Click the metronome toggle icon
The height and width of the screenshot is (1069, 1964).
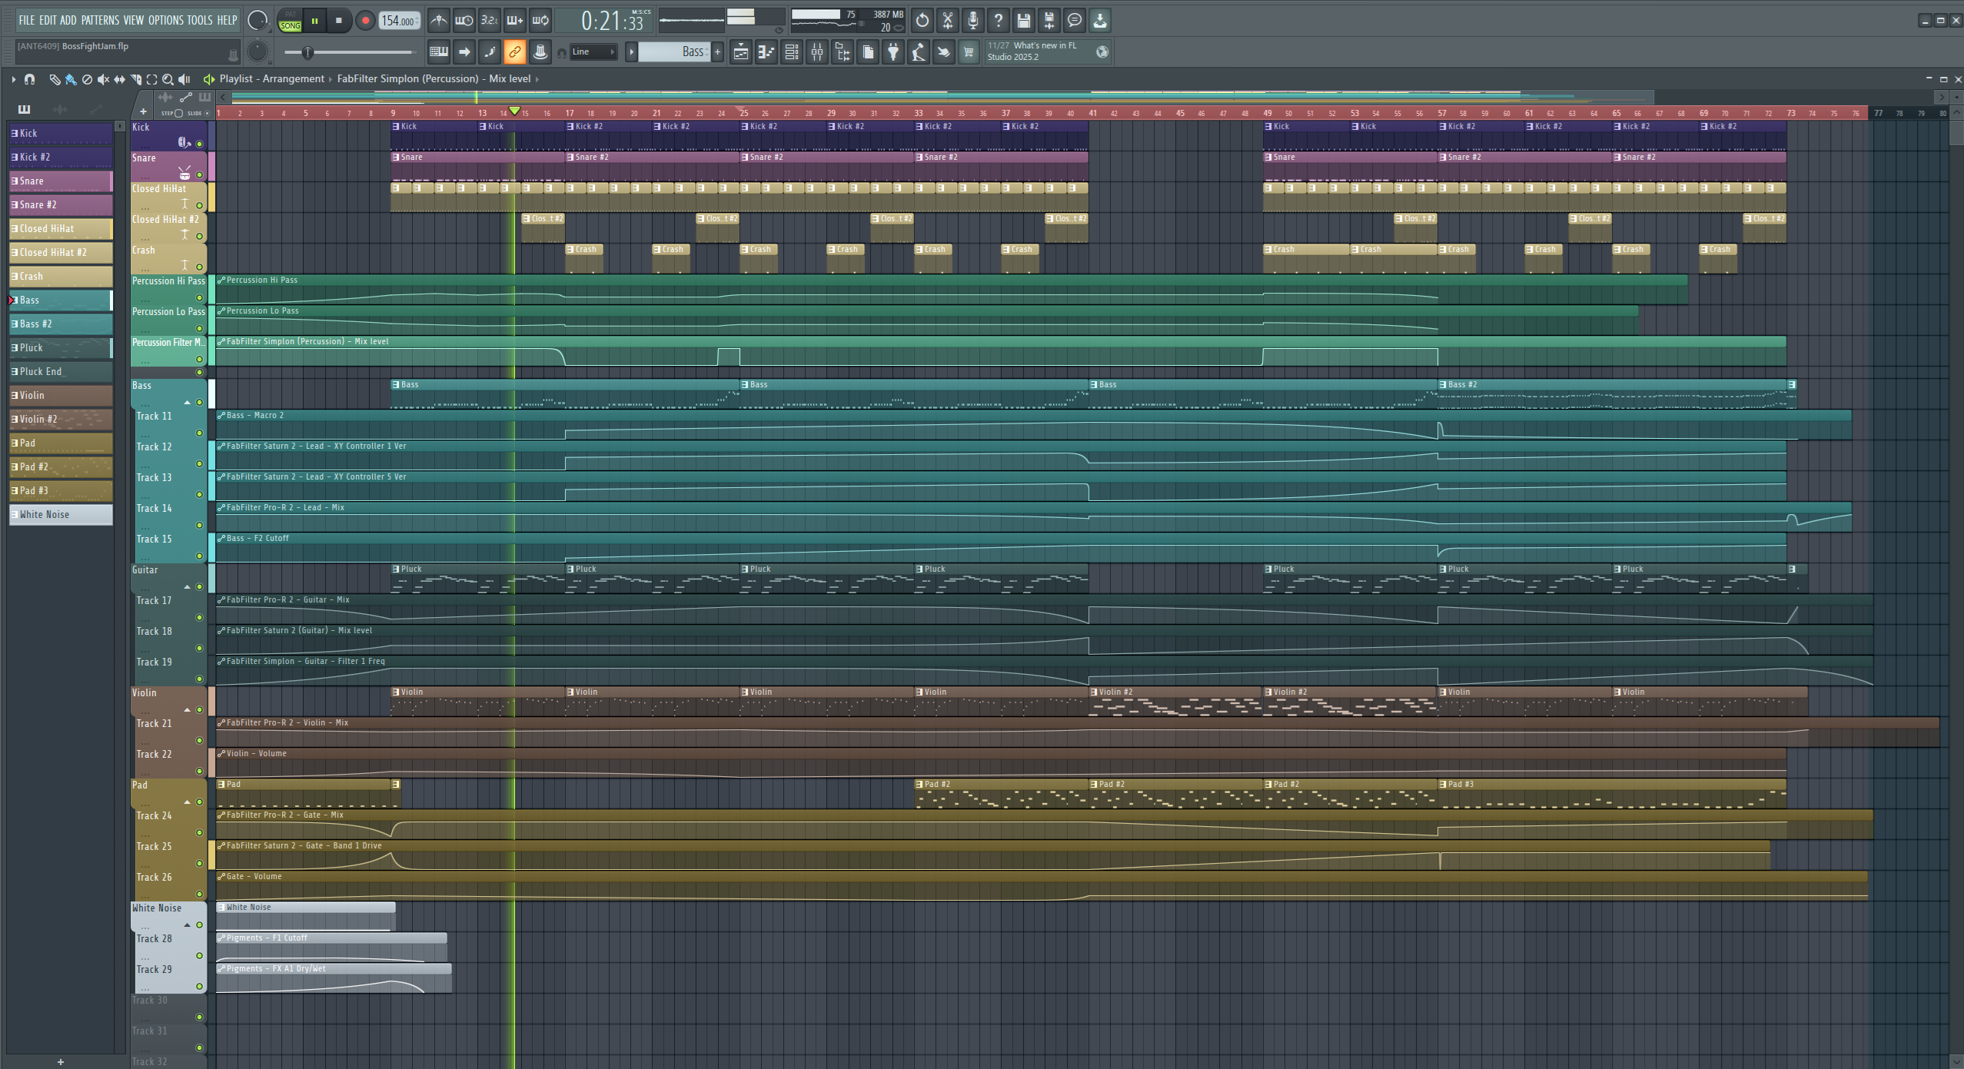439,21
